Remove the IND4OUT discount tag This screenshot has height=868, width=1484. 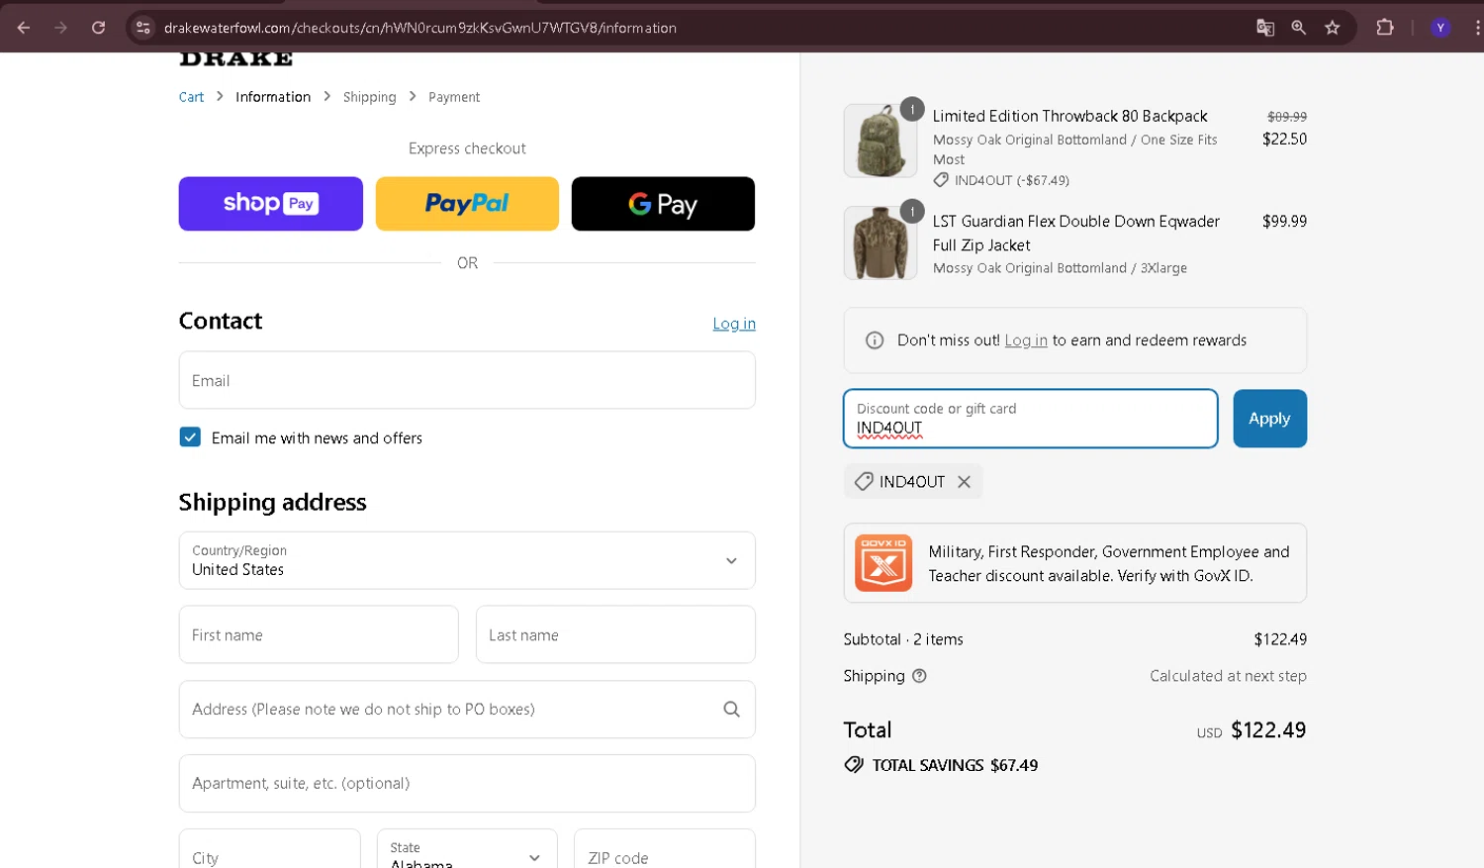[x=964, y=482]
